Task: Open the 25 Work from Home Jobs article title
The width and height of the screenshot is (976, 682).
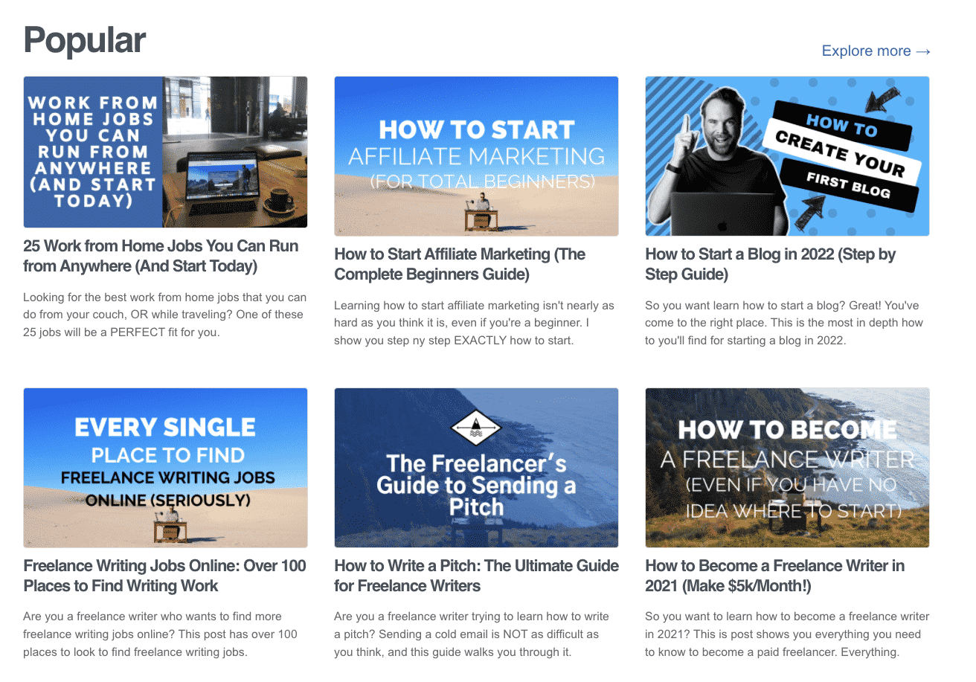Action: coord(161,256)
